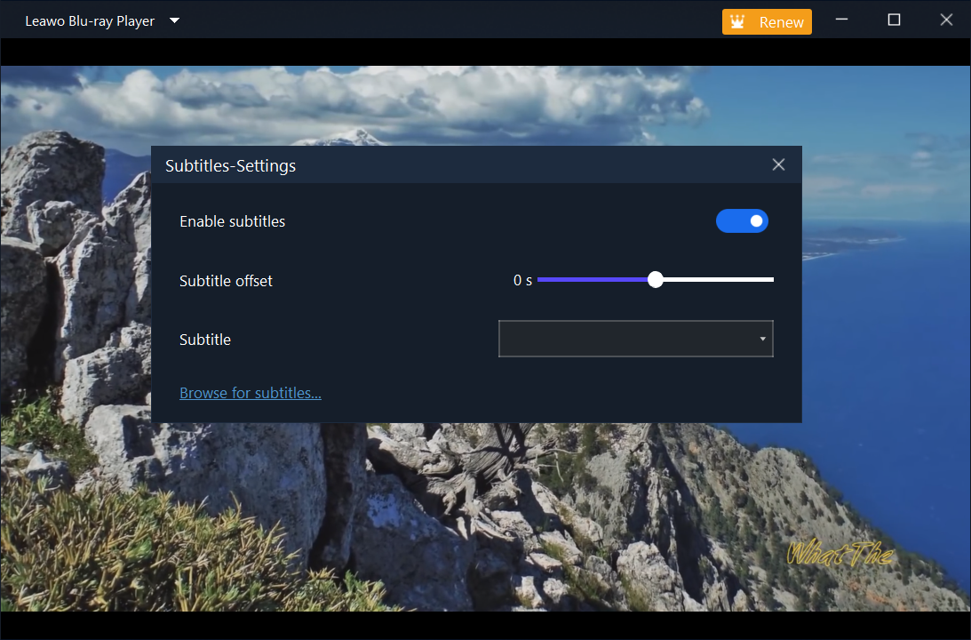
Task: Click the Enable subtitles label
Action: tap(233, 221)
